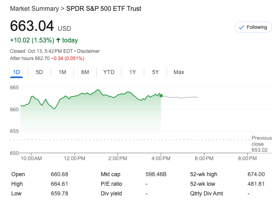Click the green up arrow icon
Image resolution: width=278 pixels, height=203 pixels.
58,40
